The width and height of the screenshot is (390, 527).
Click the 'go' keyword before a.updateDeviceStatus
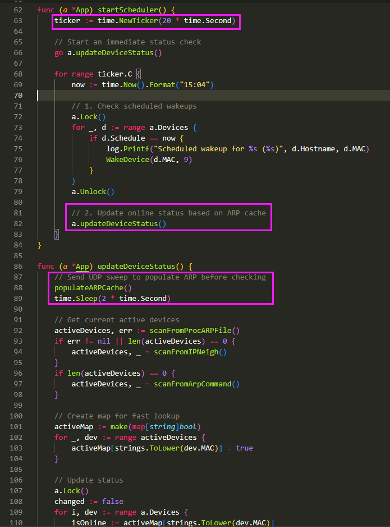click(59, 53)
